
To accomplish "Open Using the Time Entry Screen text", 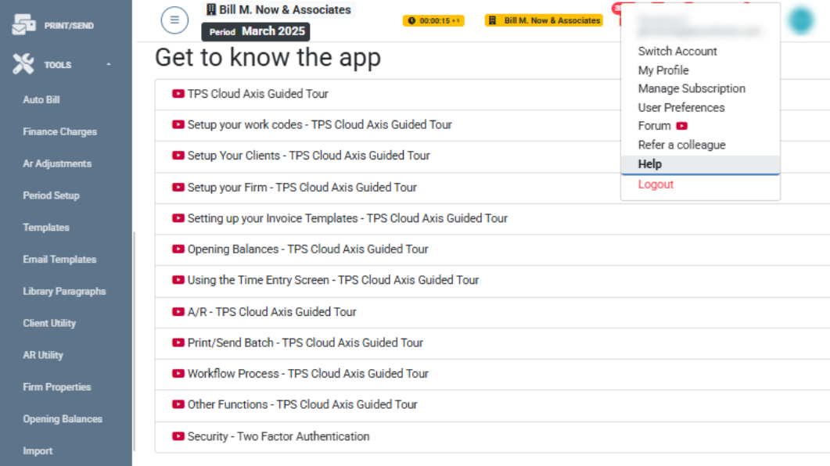I will pyautogui.click(x=333, y=280).
